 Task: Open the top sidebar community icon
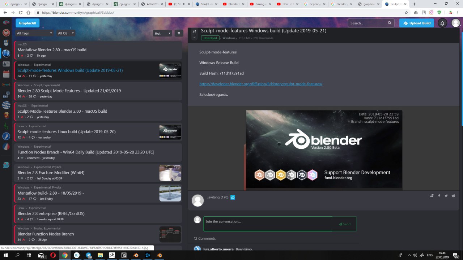click(6, 22)
